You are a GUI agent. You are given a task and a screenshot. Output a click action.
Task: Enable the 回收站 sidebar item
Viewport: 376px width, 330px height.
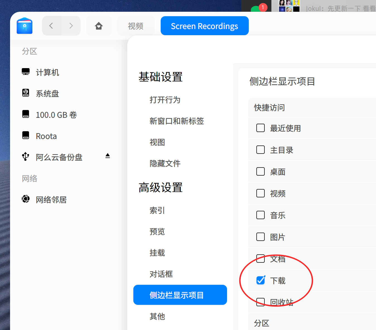[x=260, y=302]
